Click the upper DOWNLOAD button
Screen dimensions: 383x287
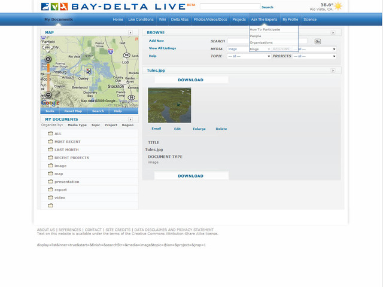point(191,80)
